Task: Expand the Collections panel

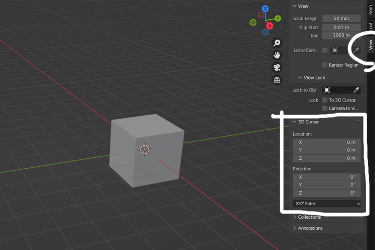Action: 294,217
